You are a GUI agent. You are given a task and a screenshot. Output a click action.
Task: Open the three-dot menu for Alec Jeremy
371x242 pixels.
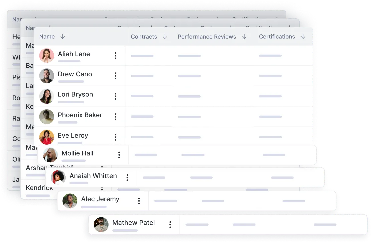click(x=139, y=201)
